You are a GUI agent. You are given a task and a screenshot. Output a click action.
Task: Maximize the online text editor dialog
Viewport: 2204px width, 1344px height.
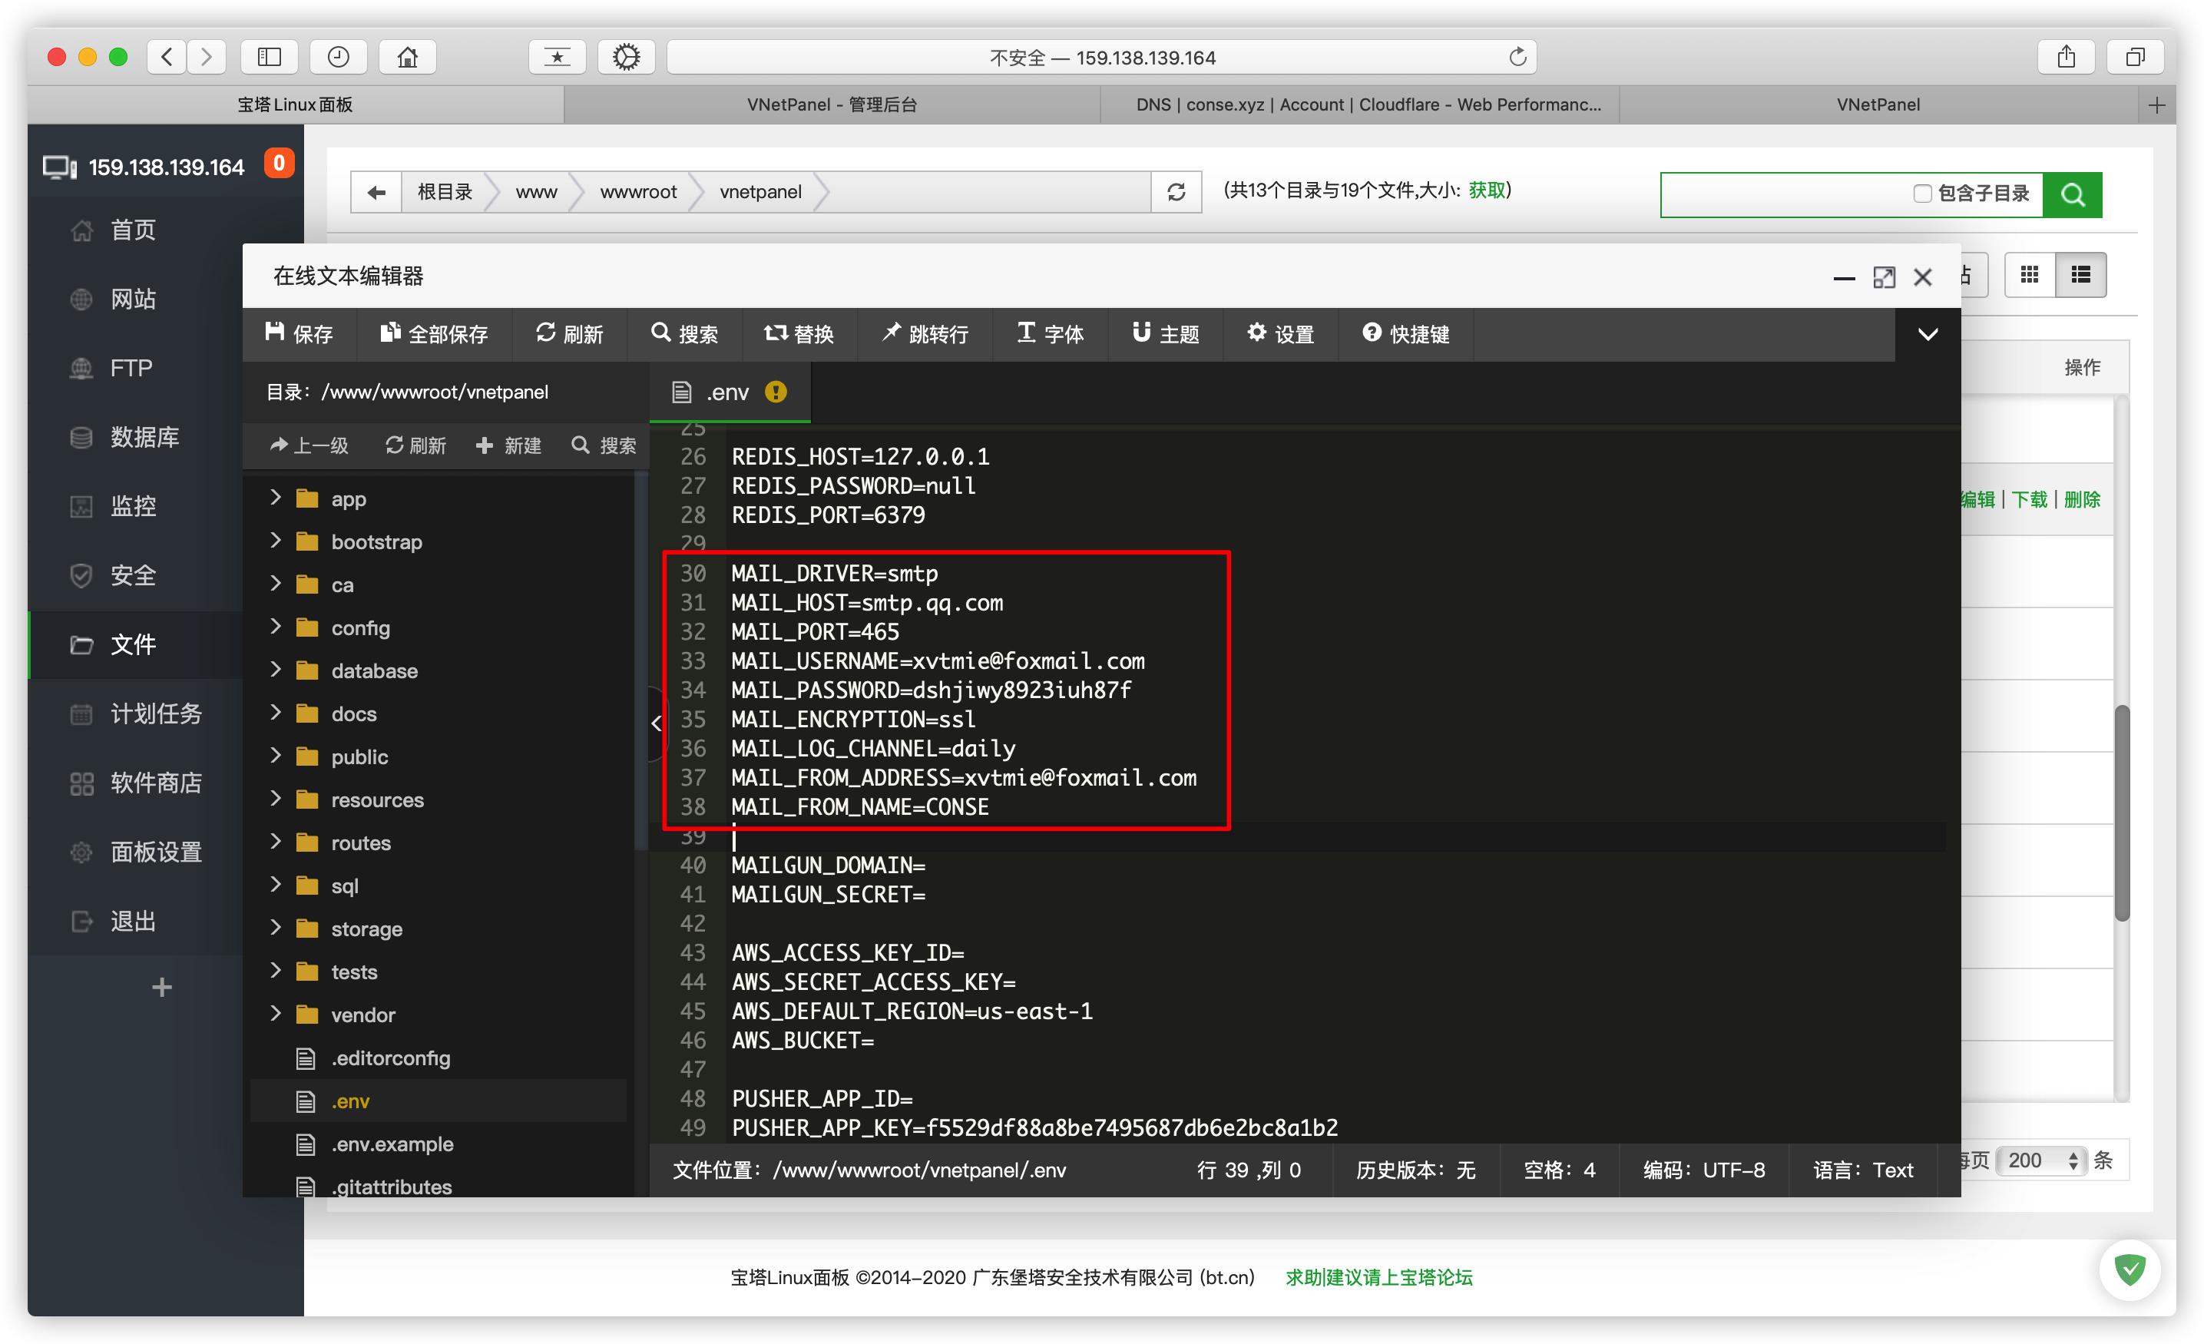click(x=1884, y=277)
